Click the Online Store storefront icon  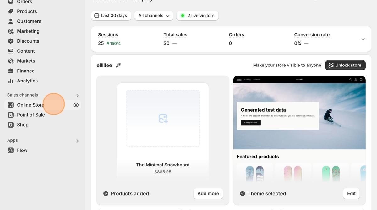tap(11, 105)
